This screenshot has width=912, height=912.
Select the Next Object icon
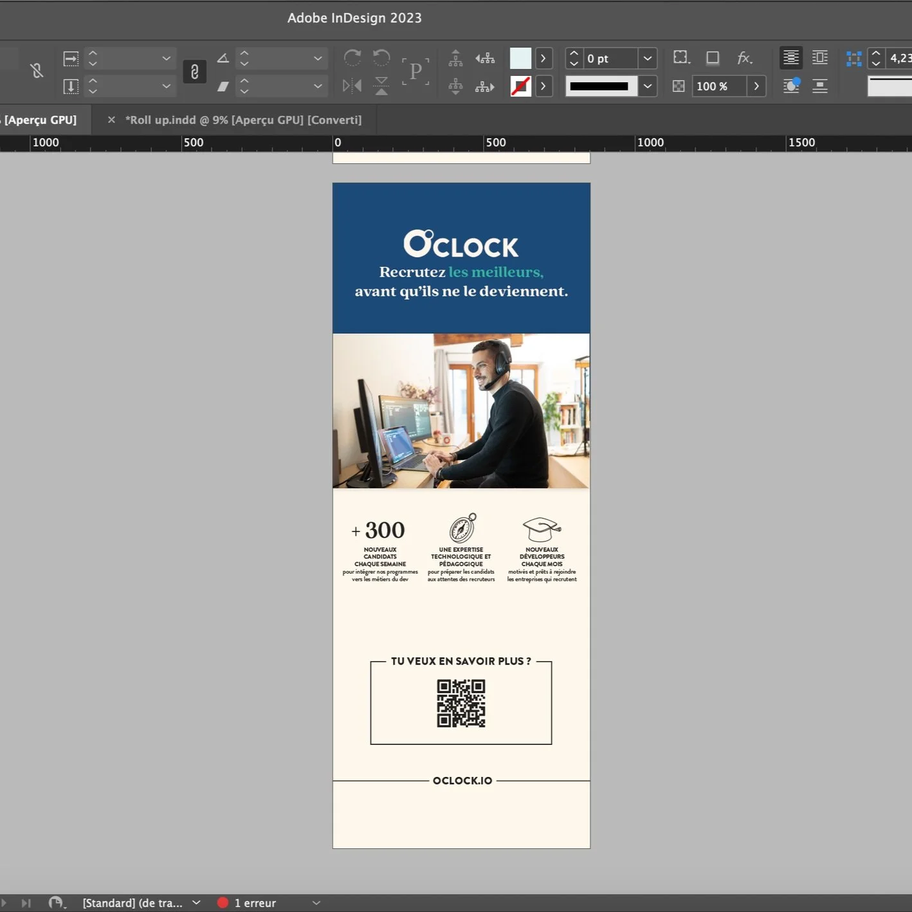485,86
